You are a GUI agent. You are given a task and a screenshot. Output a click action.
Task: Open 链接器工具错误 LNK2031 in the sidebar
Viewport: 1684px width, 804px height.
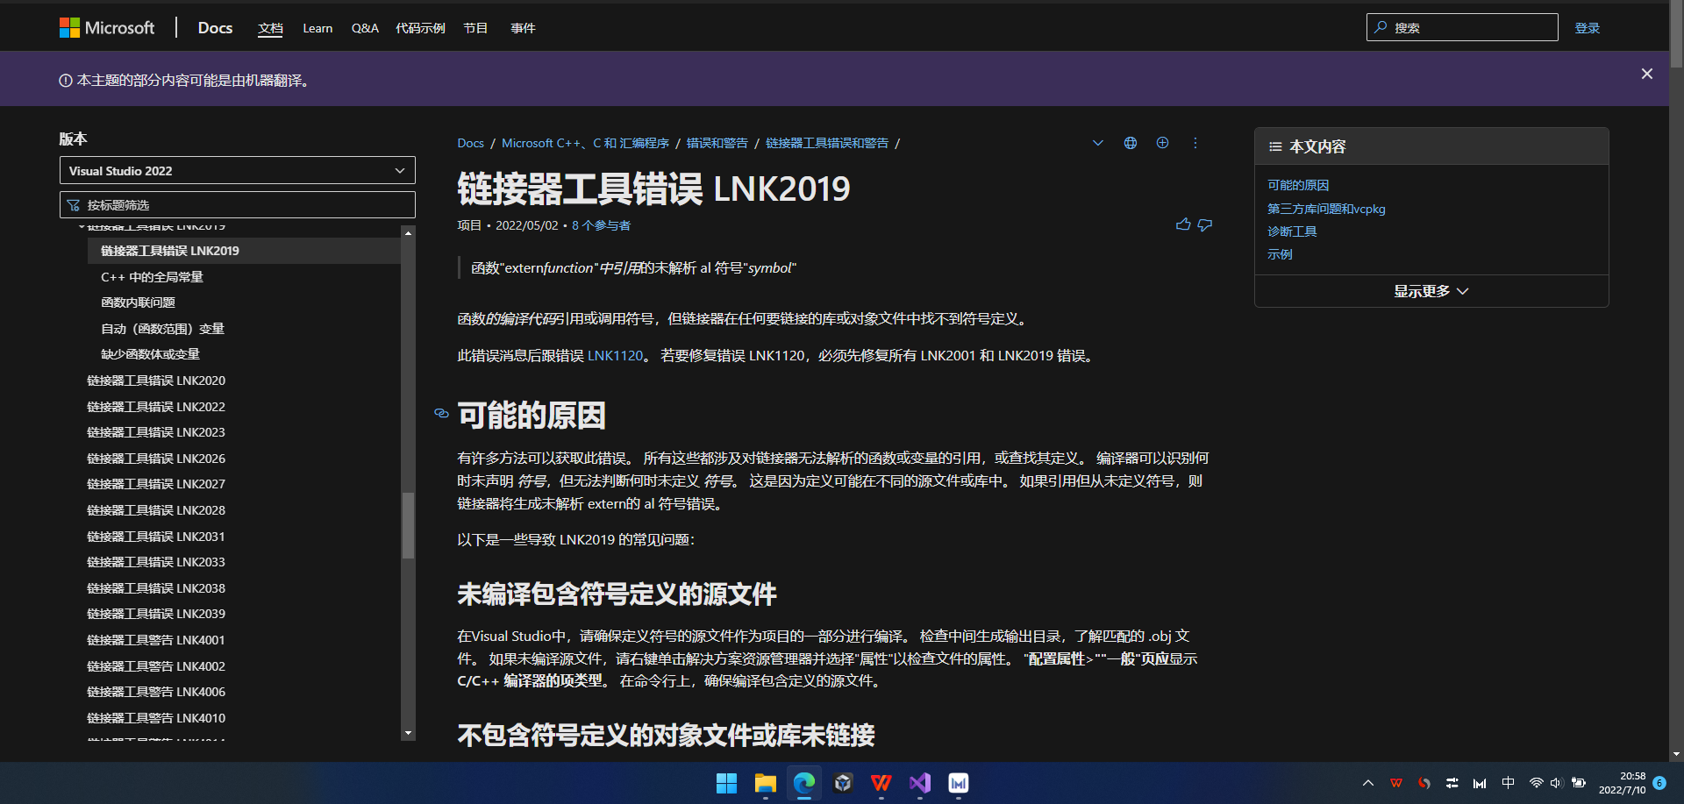[x=156, y=537]
